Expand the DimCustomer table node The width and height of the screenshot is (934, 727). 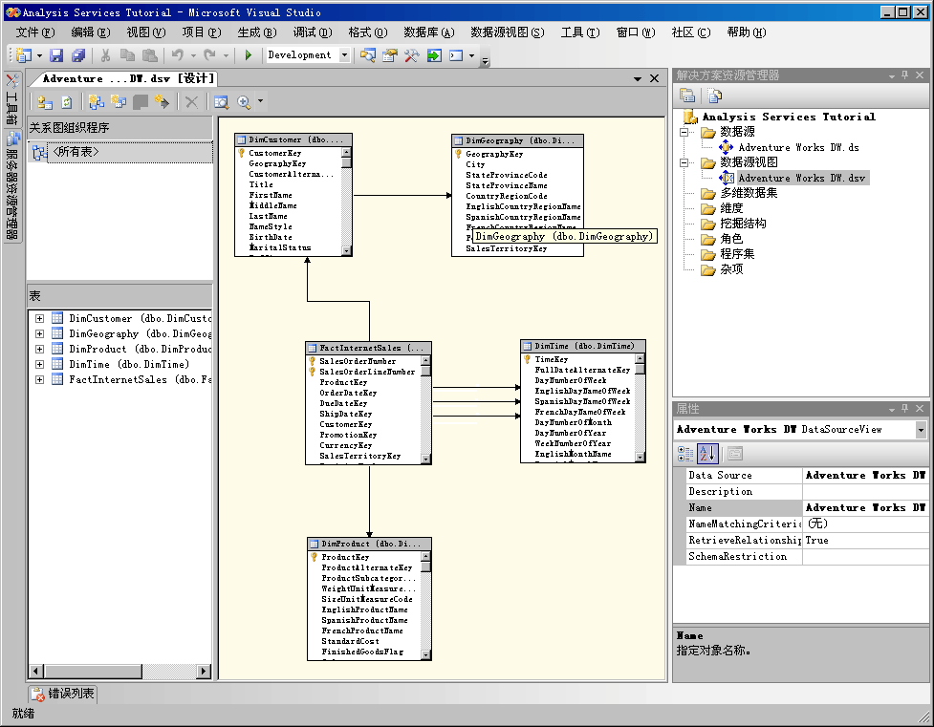pyautogui.click(x=39, y=319)
